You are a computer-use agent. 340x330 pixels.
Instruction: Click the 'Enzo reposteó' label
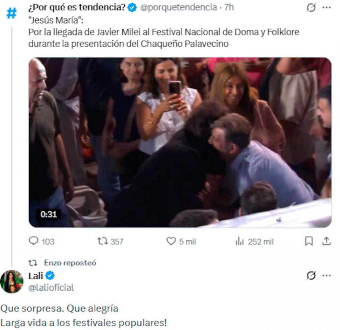70,262
